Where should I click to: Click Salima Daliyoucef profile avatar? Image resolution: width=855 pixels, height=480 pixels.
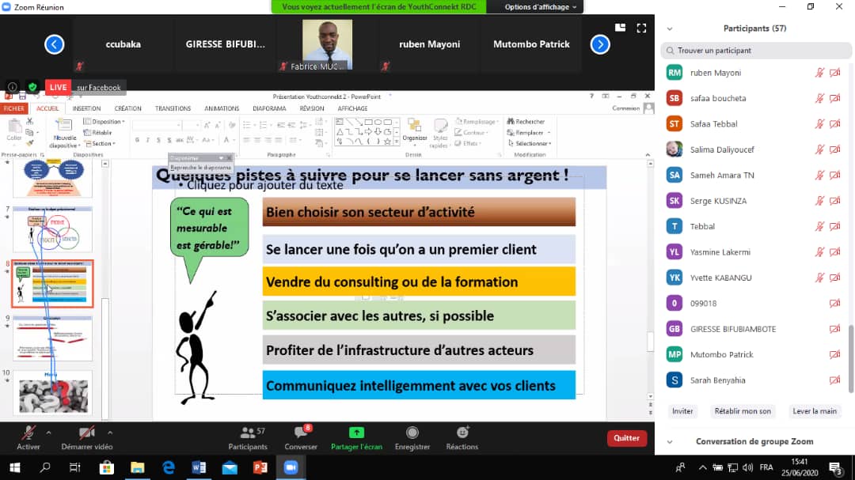[674, 149]
